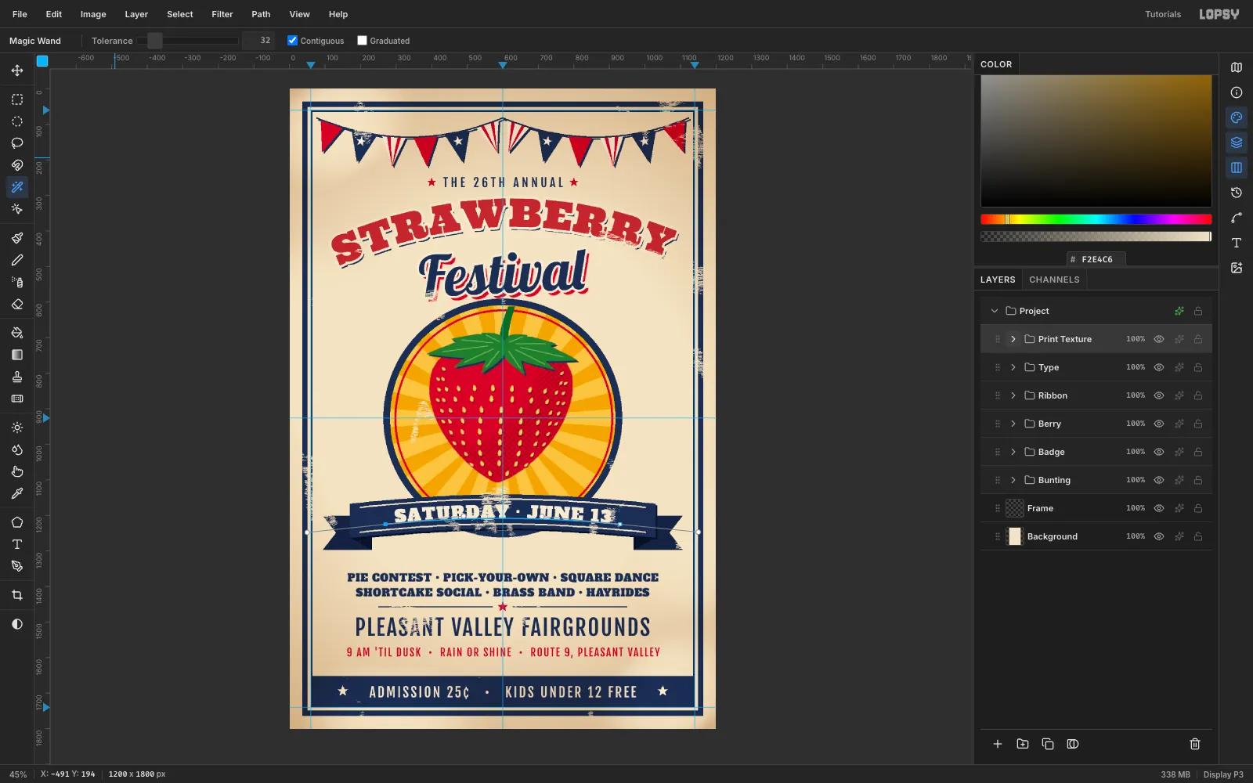Screen dimensions: 1253x783
Task: Select the Clone Stamp tool
Action: 17,377
